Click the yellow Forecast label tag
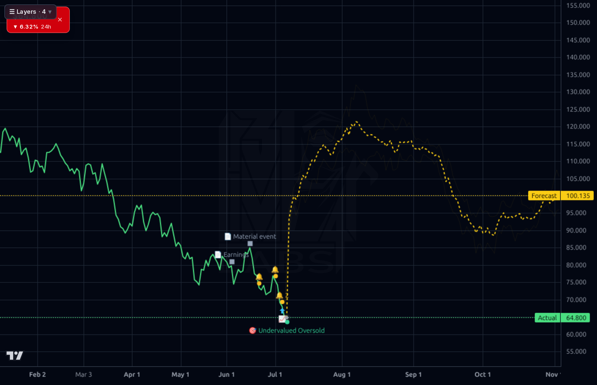Viewport: 597px width, 385px height. (x=544, y=196)
